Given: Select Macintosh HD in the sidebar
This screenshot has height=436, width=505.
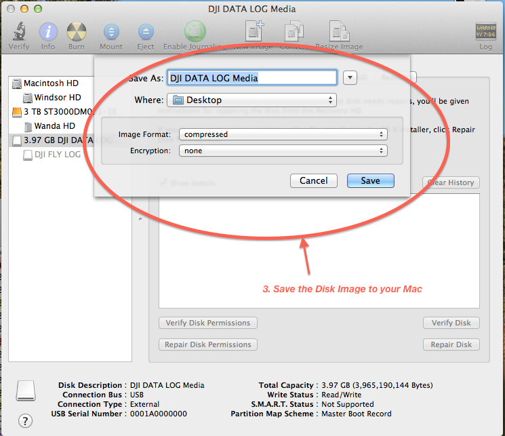Looking at the screenshot, I should pyautogui.click(x=51, y=83).
